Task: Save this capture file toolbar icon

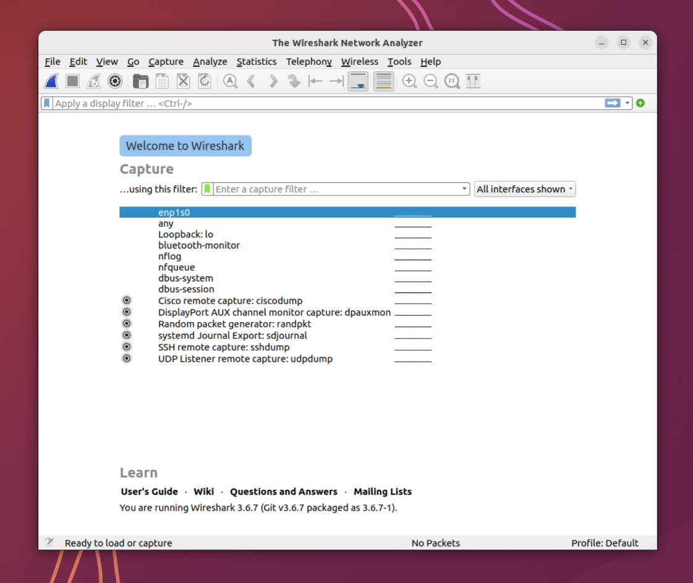Action: point(162,82)
